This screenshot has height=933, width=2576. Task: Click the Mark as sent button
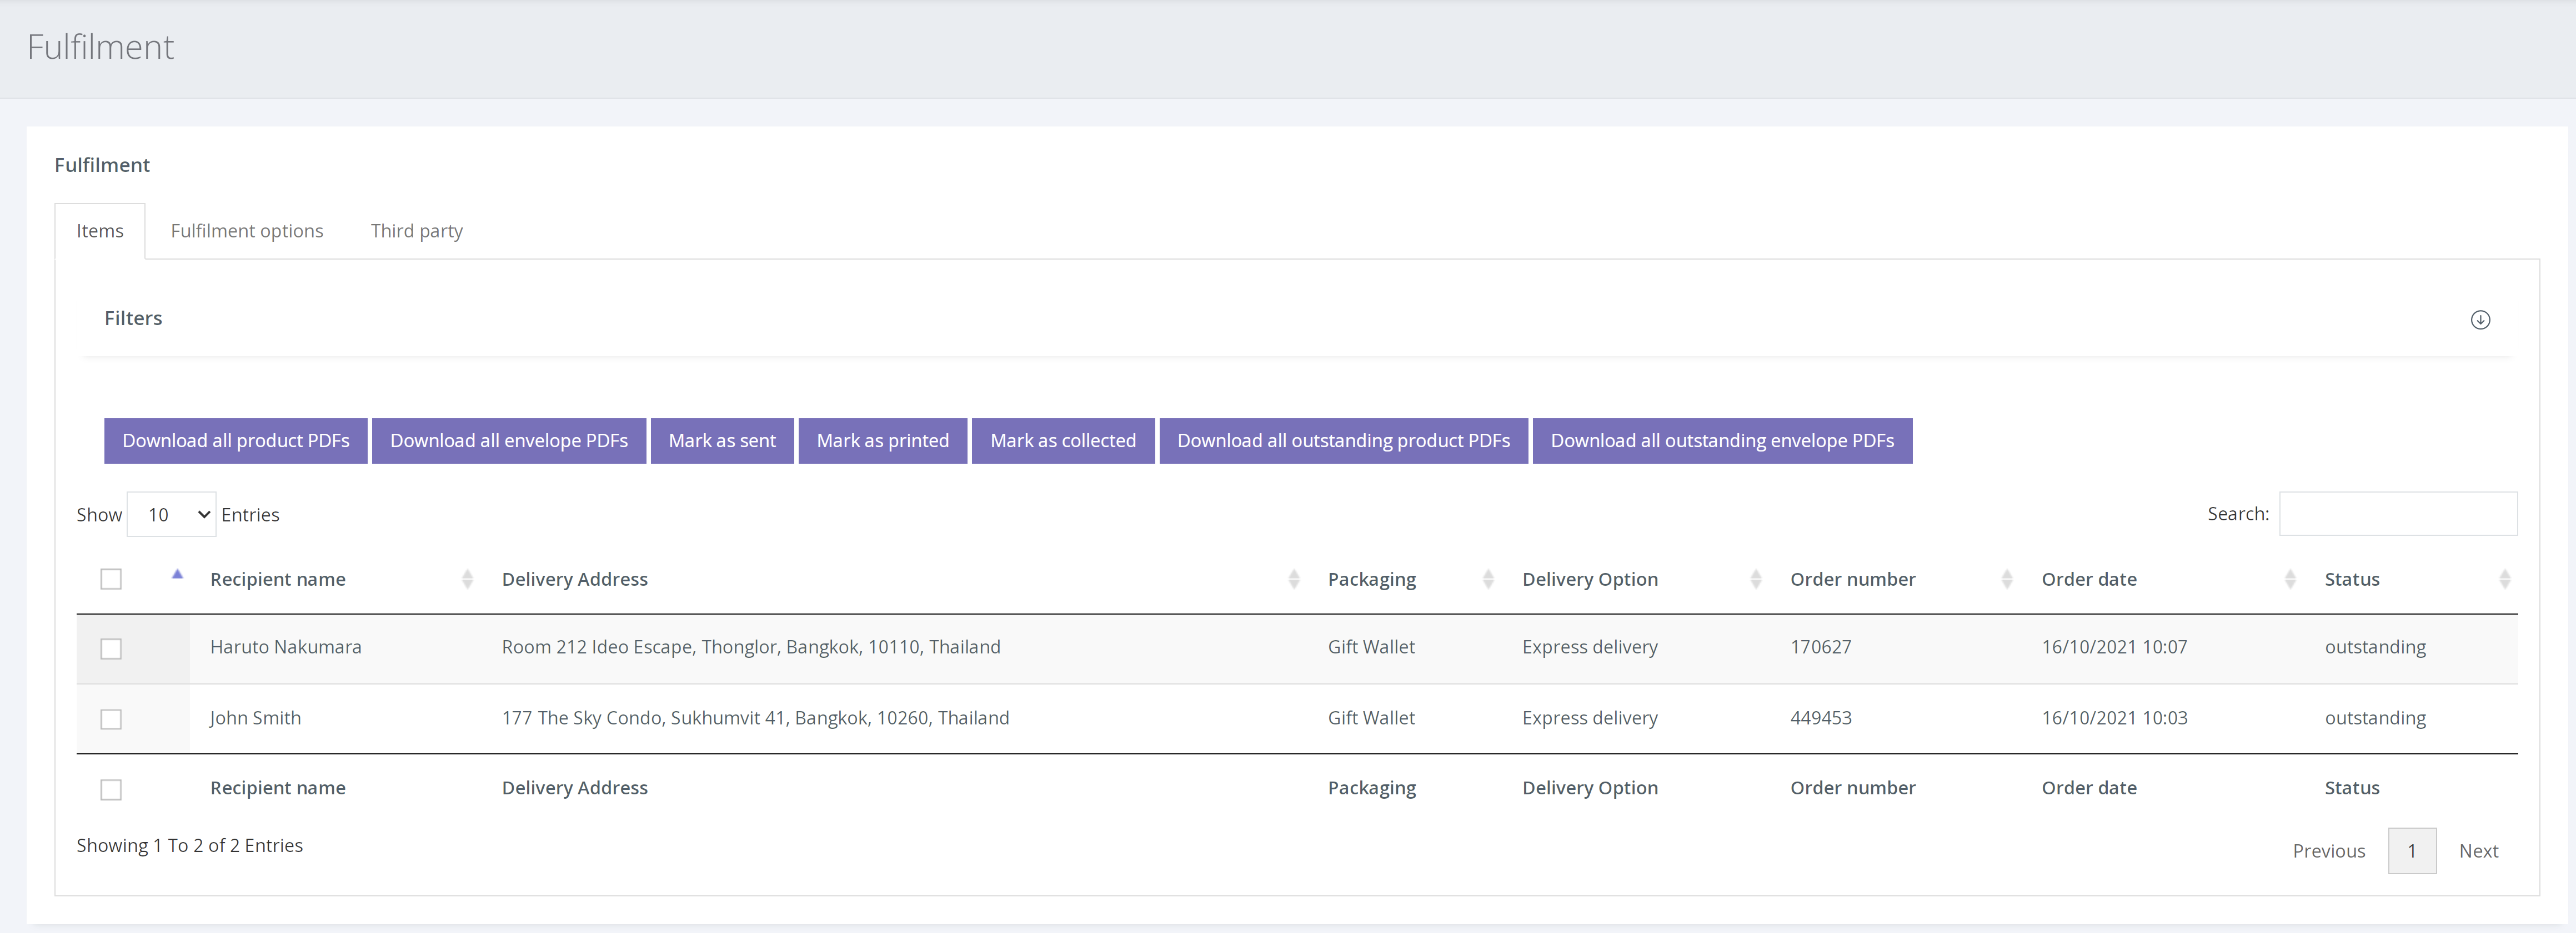pos(722,440)
